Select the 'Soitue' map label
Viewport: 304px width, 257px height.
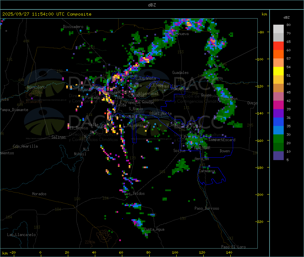pyautogui.click(x=179, y=151)
